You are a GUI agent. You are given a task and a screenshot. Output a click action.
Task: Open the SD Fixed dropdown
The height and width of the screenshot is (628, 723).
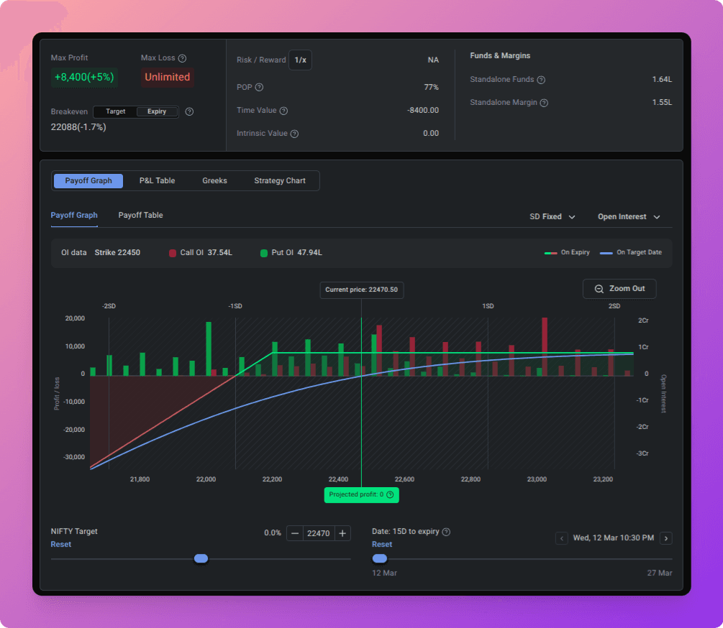552,216
